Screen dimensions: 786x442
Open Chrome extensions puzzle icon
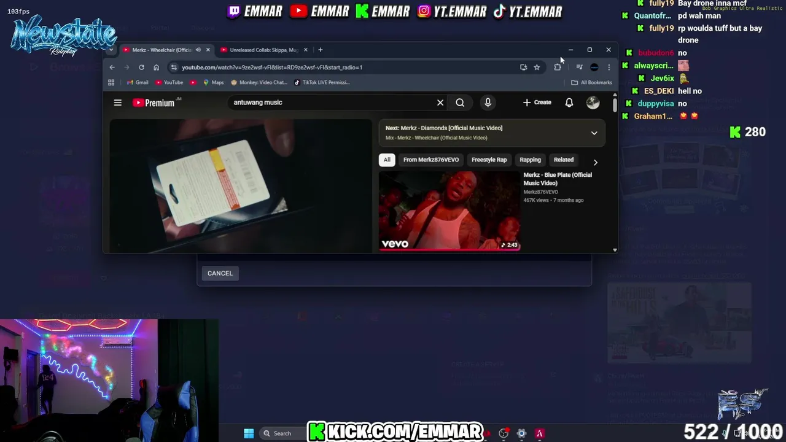[x=558, y=68]
